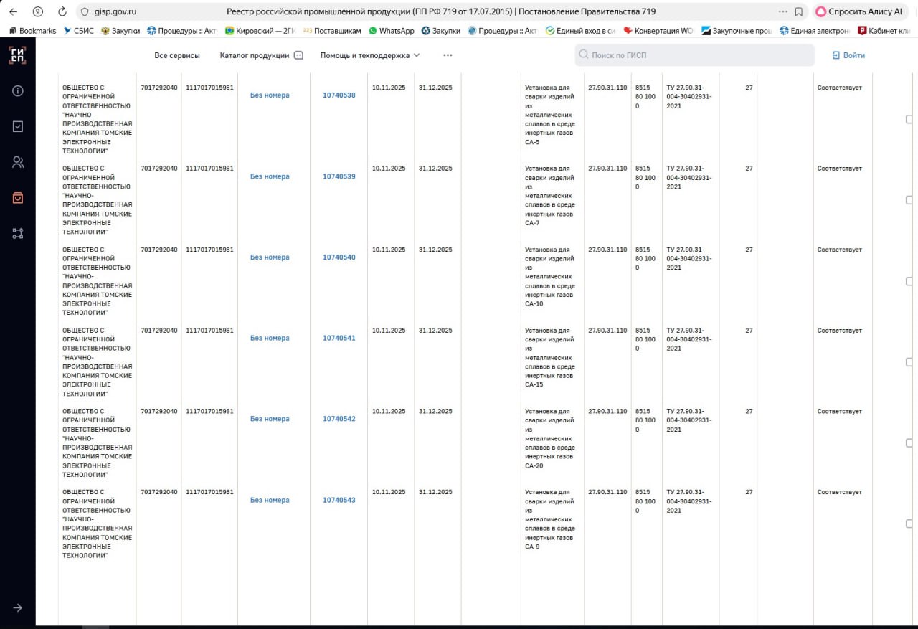918x629 pixels.
Task: Click the ГИСП logo icon
Action: click(17, 55)
